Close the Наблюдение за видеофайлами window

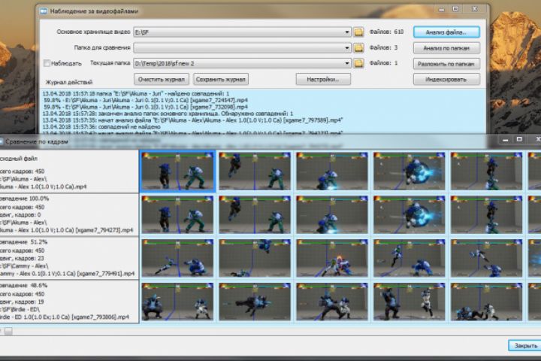coord(474,9)
